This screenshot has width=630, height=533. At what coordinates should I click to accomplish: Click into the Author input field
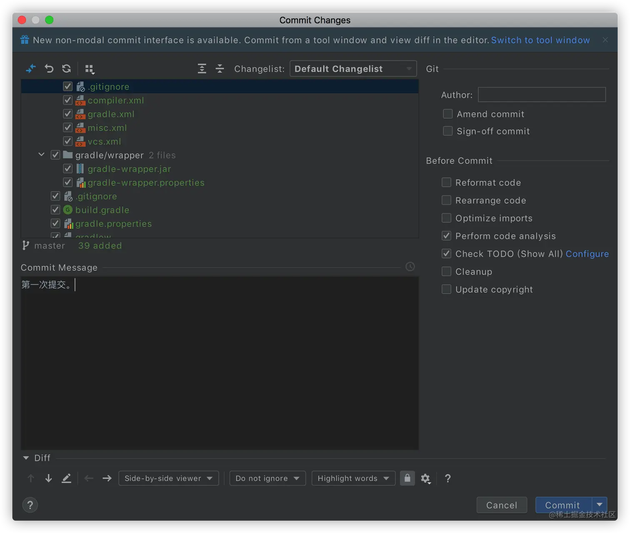tap(542, 95)
